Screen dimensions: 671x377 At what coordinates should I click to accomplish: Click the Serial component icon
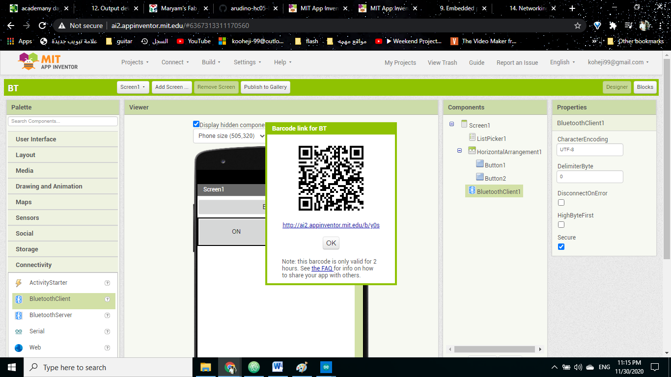[19, 331]
